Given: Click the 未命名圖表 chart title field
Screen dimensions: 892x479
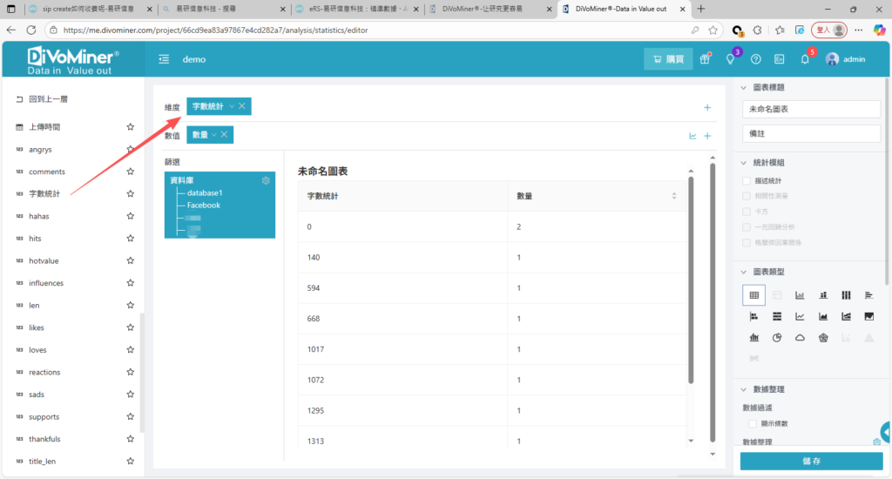Looking at the screenshot, I should 811,110.
